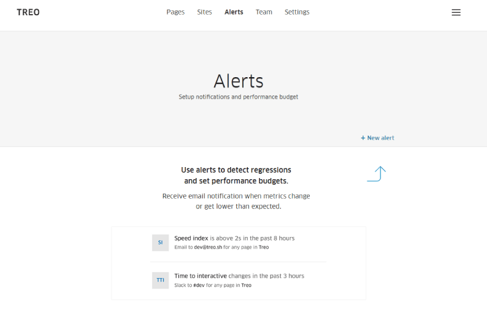This screenshot has height=322, width=487.
Task: Click the TTI time to interactive badge
Action: [160, 280]
